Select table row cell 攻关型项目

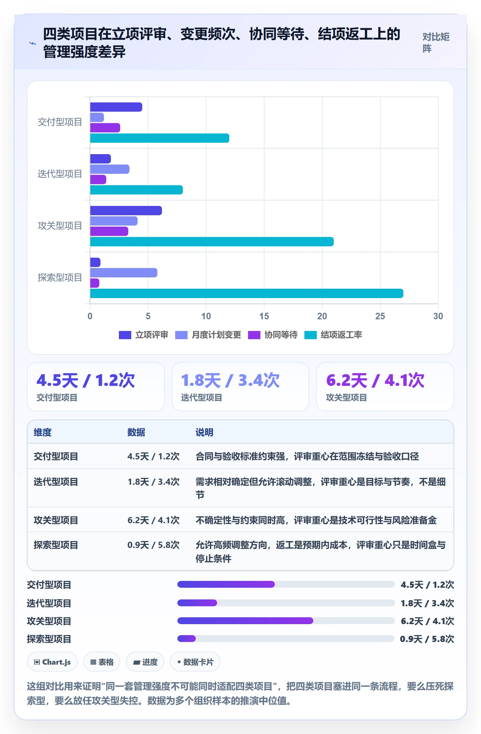(x=56, y=520)
